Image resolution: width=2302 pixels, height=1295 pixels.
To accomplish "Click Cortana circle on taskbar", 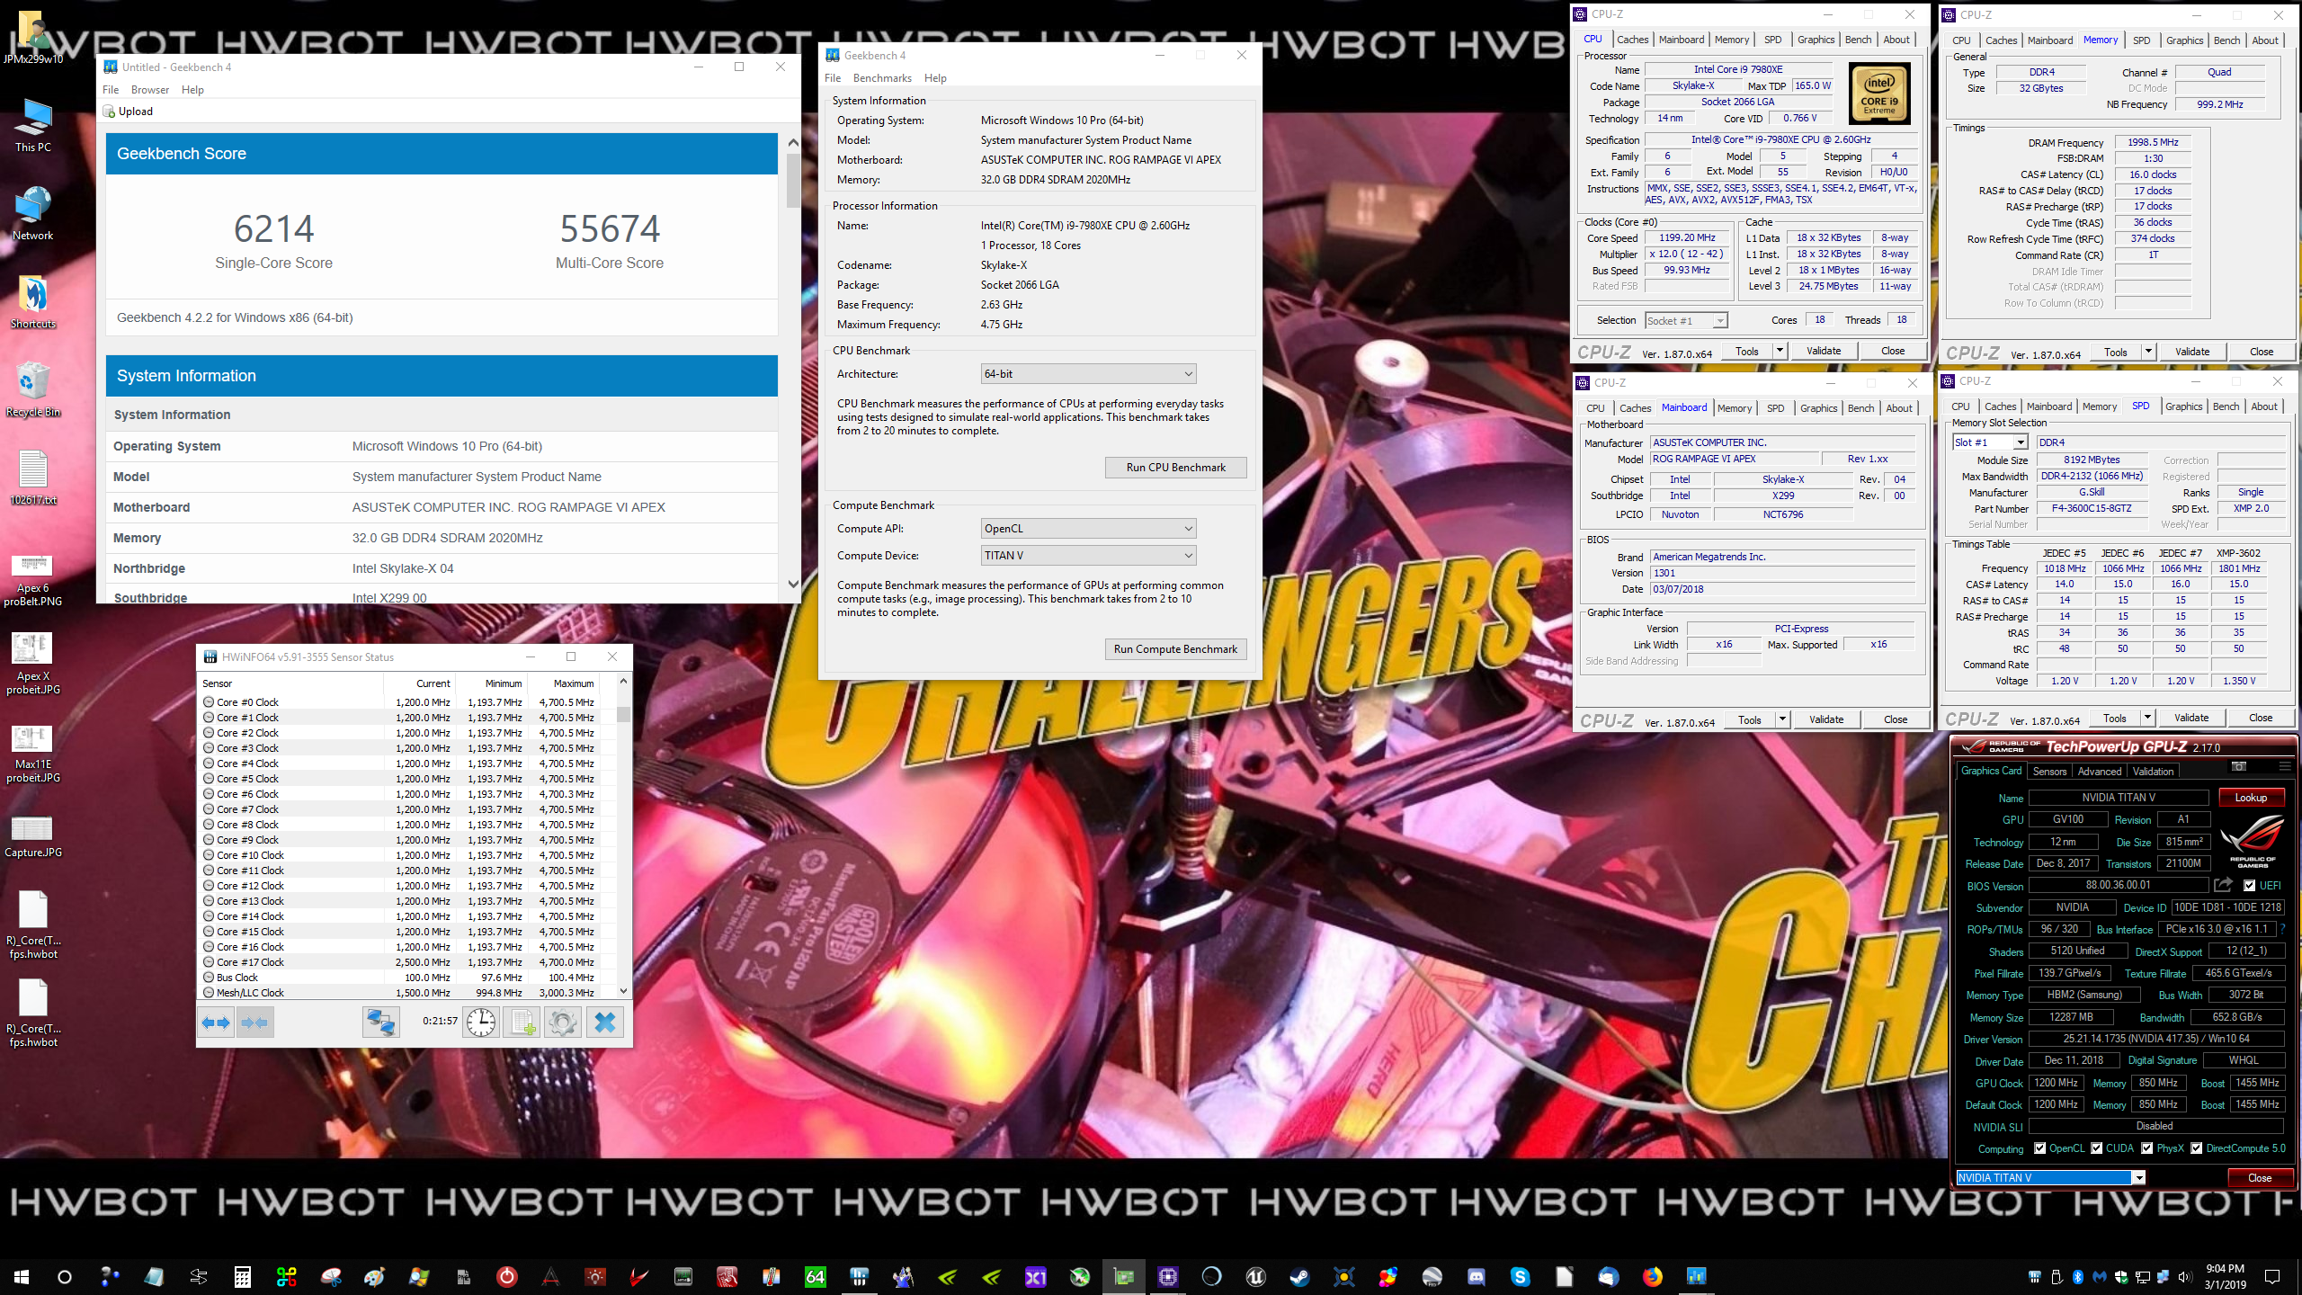I will [x=65, y=1276].
